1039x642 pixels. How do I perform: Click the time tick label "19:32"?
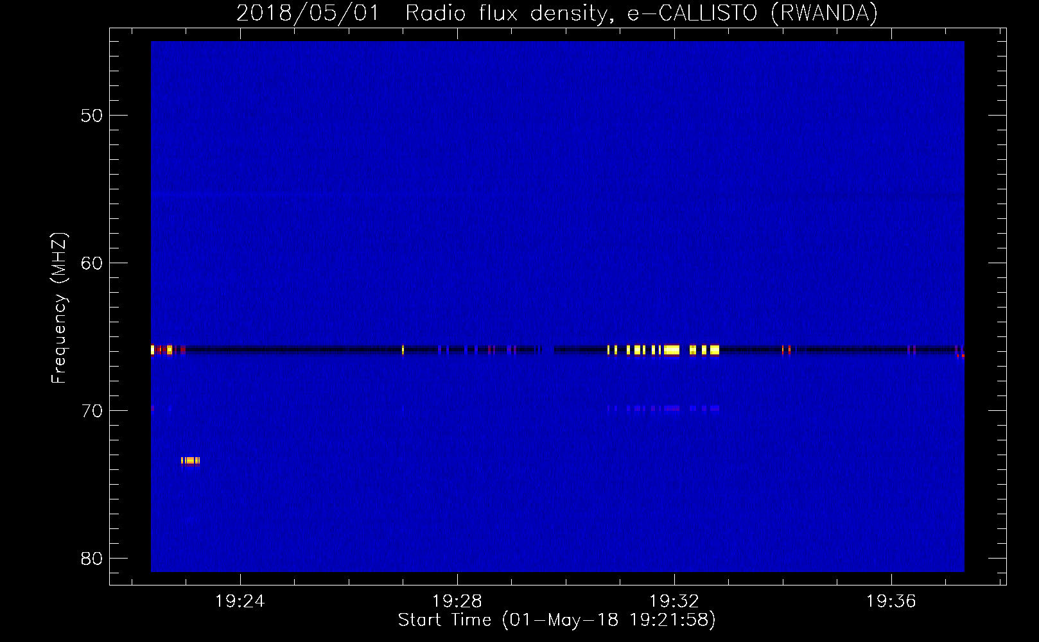[674, 602]
